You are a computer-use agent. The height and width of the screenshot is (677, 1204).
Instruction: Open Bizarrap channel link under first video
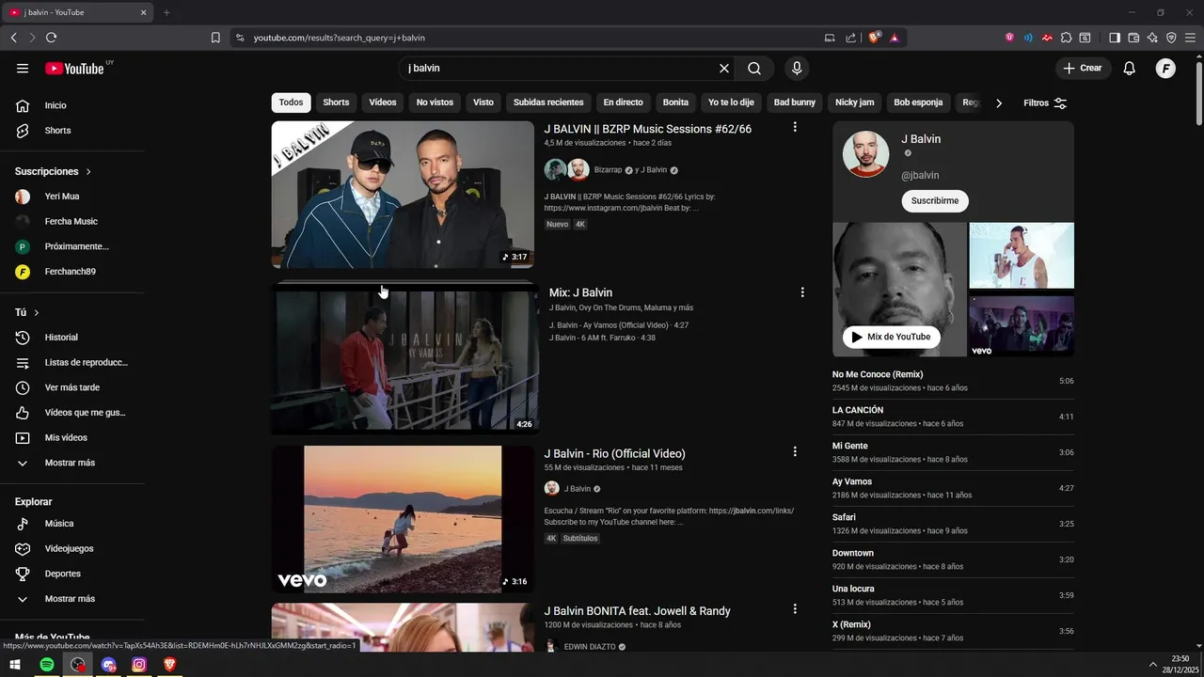[x=609, y=170]
